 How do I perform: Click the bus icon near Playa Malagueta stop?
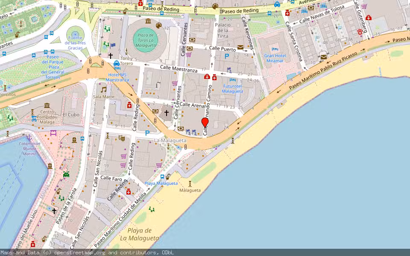click(162, 176)
